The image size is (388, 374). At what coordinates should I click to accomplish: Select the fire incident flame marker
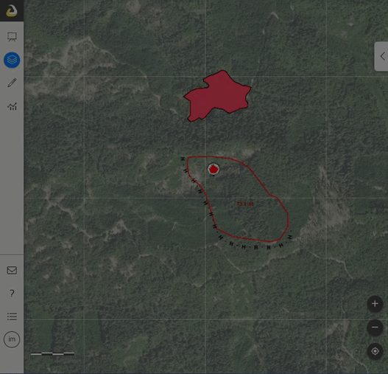tap(213, 169)
